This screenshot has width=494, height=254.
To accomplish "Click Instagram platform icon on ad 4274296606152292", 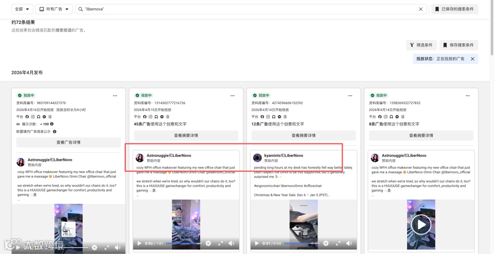I will pos(268,117).
